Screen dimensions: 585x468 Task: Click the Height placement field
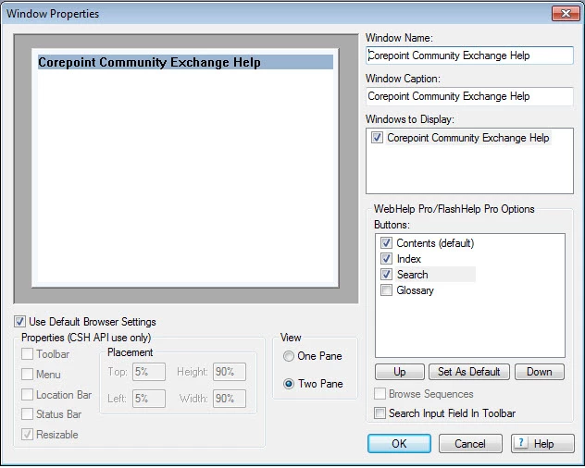point(230,372)
